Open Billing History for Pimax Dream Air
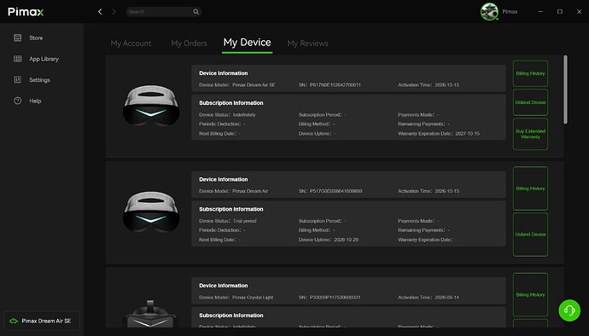 [530, 188]
